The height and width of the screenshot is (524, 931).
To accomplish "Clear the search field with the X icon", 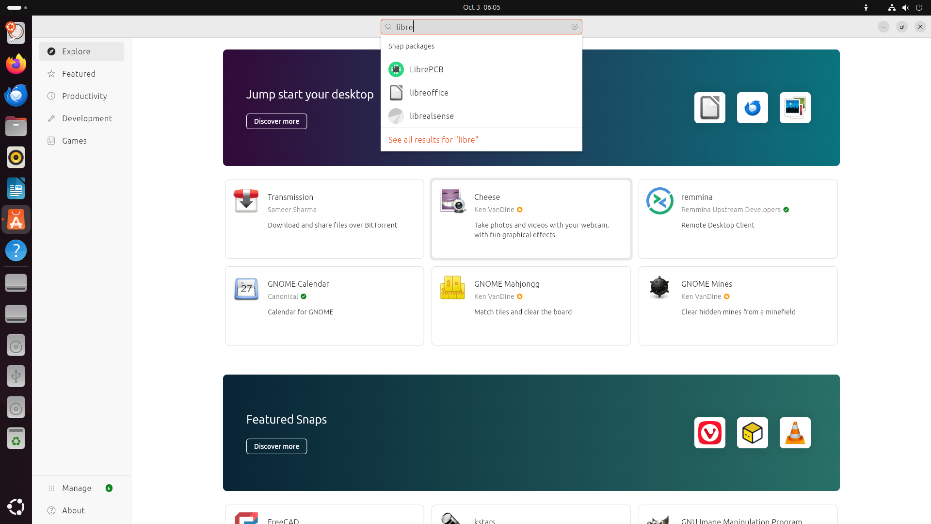I will tap(575, 27).
